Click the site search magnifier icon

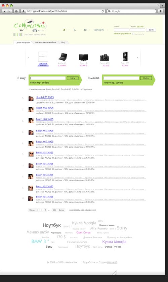point(75,30)
